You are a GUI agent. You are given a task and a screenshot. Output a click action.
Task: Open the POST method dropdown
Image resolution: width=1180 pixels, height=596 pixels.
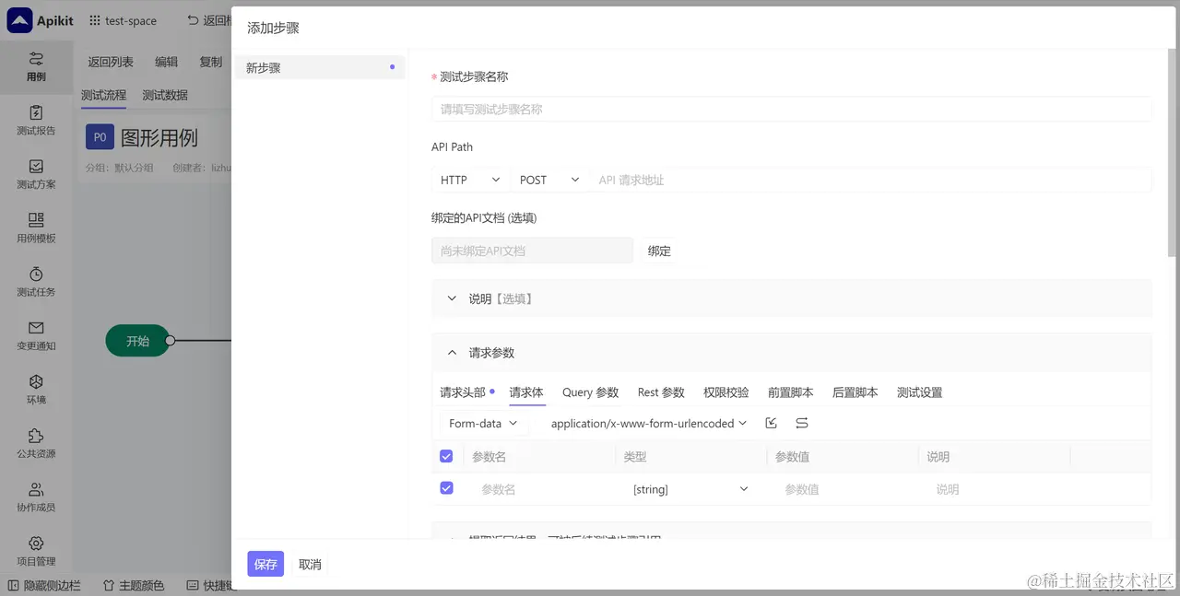click(x=549, y=180)
